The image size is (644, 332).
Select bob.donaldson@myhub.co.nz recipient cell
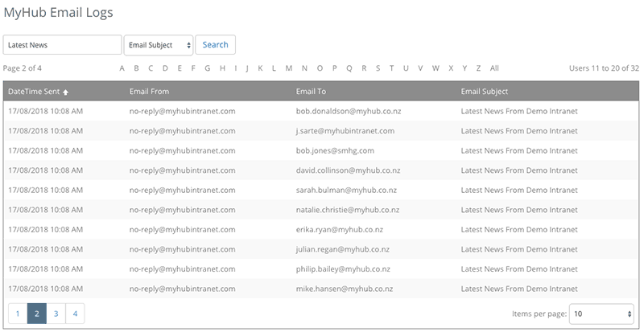(x=349, y=111)
